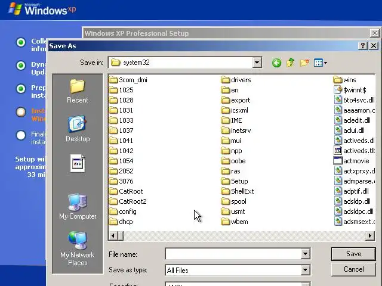Click the question mark help button in Save As
The width and height of the screenshot is (382, 286).
362,46
